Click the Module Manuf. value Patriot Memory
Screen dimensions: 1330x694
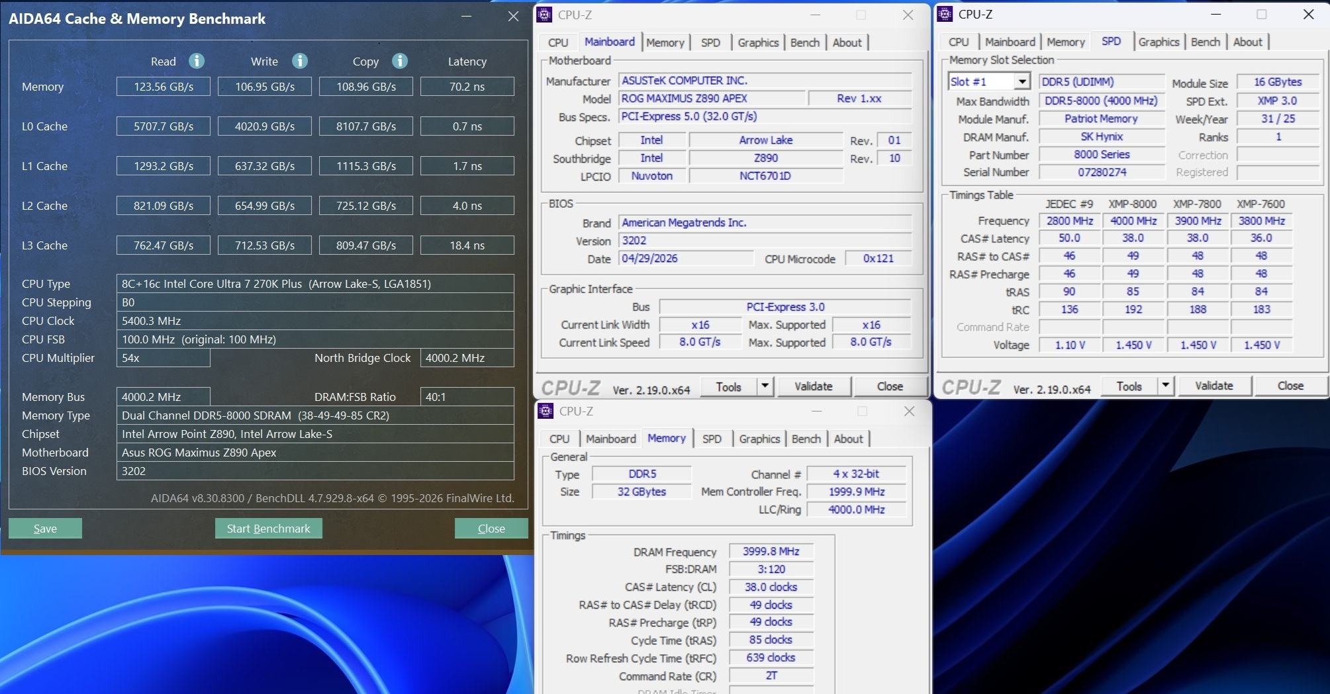pyautogui.click(x=1101, y=119)
